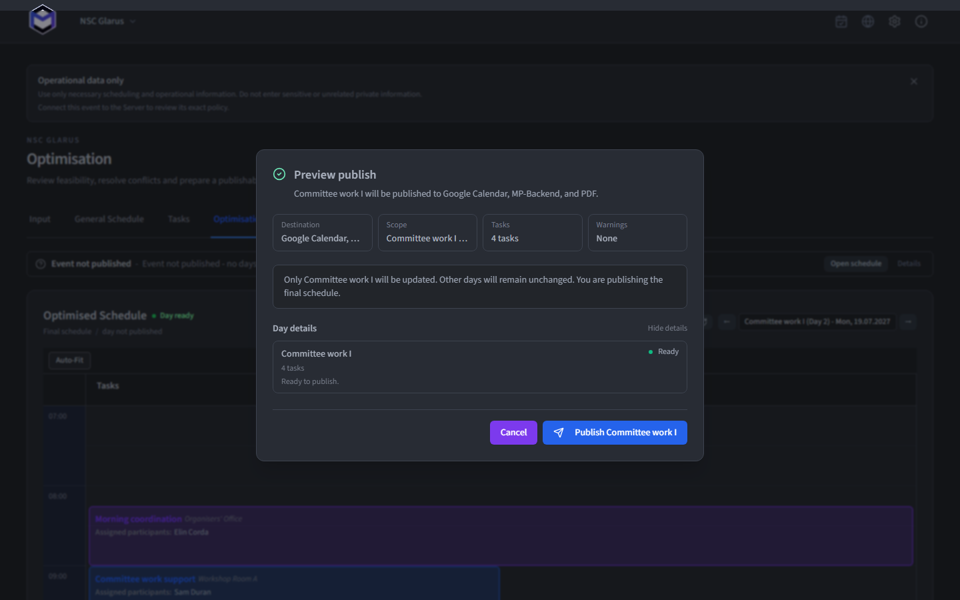Switch to the General Schedule tab
This screenshot has width=960, height=600.
click(x=109, y=219)
